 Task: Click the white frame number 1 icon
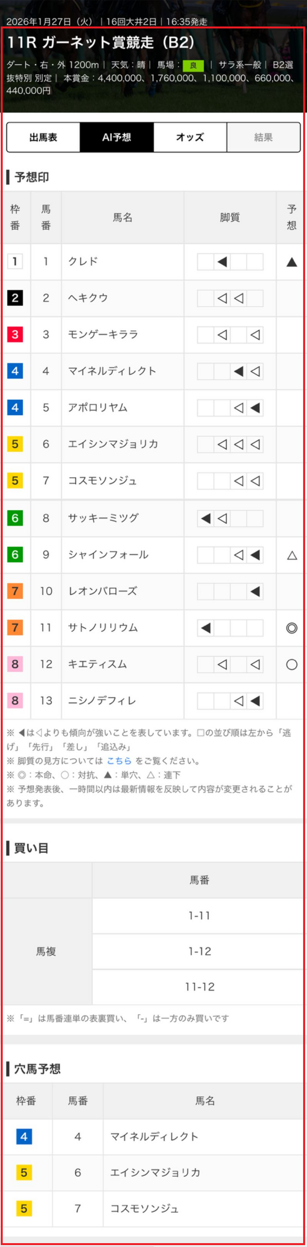pyautogui.click(x=15, y=261)
